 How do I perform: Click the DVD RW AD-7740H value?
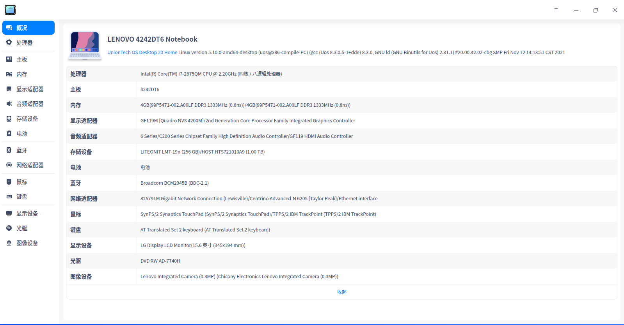click(x=160, y=261)
